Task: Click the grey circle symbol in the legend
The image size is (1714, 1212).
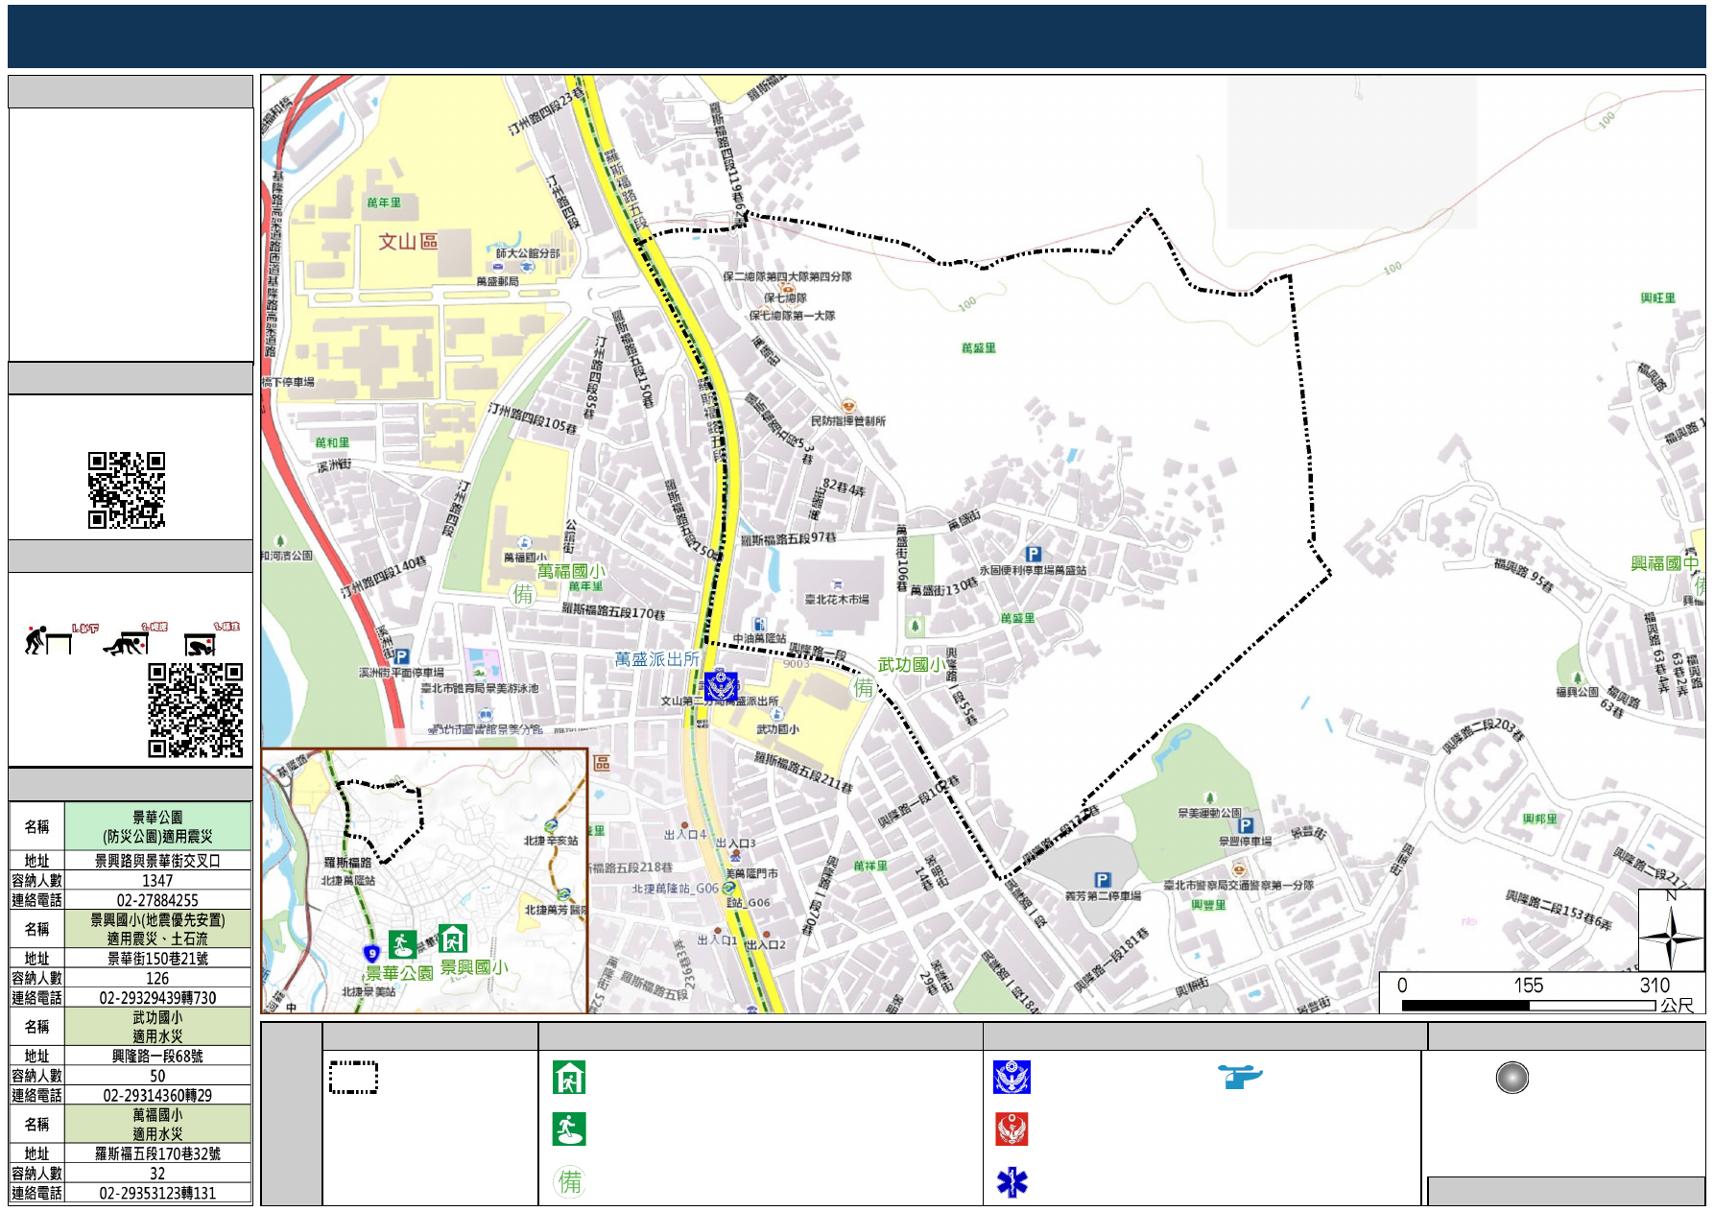Action: [x=1512, y=1078]
